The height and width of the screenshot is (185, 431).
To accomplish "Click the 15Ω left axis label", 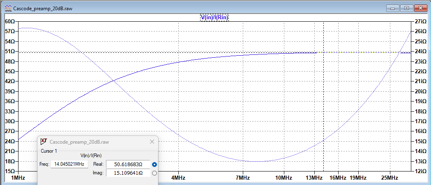I will coord(9,171).
